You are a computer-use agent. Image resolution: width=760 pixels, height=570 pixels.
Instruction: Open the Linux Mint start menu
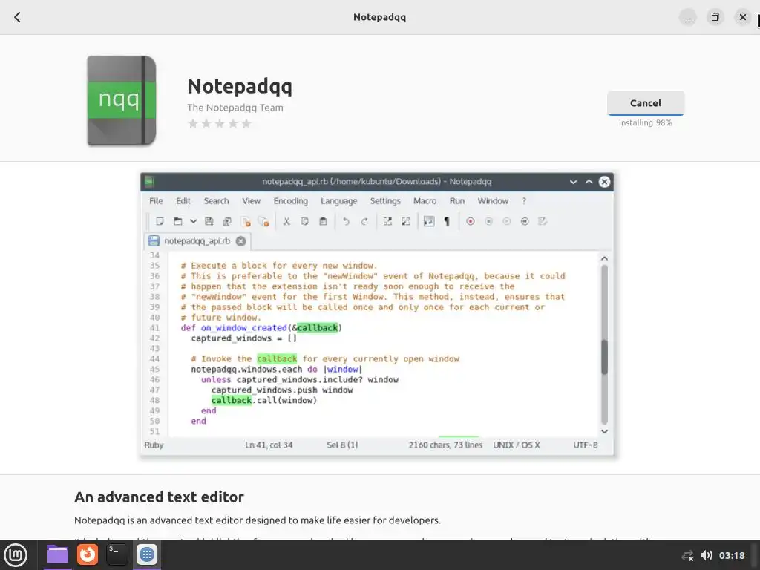tap(16, 554)
